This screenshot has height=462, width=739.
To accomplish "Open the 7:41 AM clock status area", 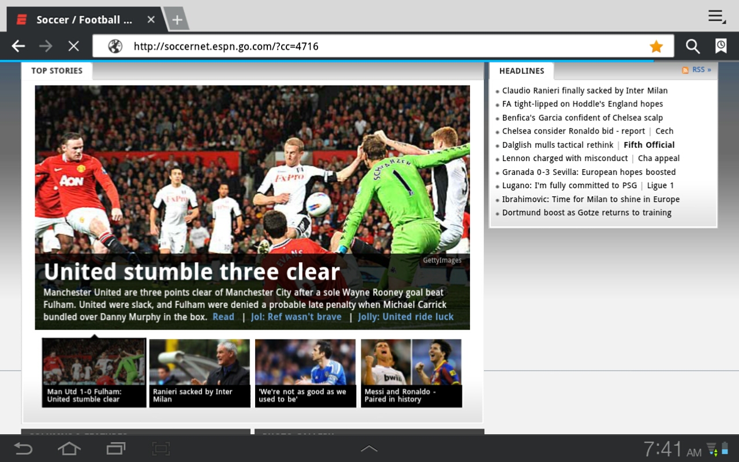I will point(673,449).
